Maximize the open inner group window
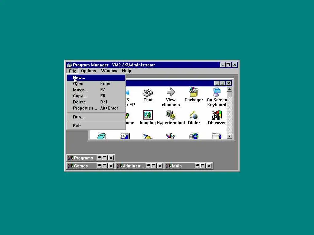The image size is (314, 235). pyautogui.click(x=222, y=83)
